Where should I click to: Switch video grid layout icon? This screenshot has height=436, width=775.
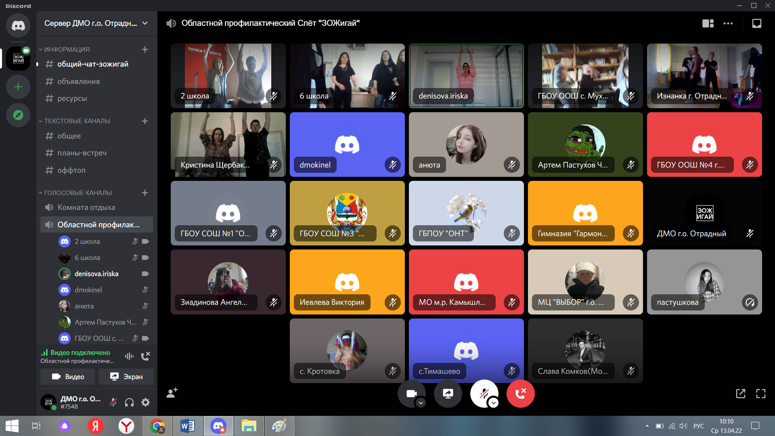click(x=708, y=23)
